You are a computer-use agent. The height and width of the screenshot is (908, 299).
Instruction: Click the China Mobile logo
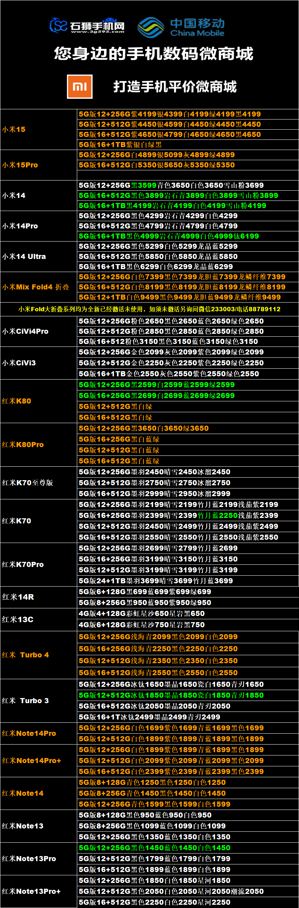181,27
